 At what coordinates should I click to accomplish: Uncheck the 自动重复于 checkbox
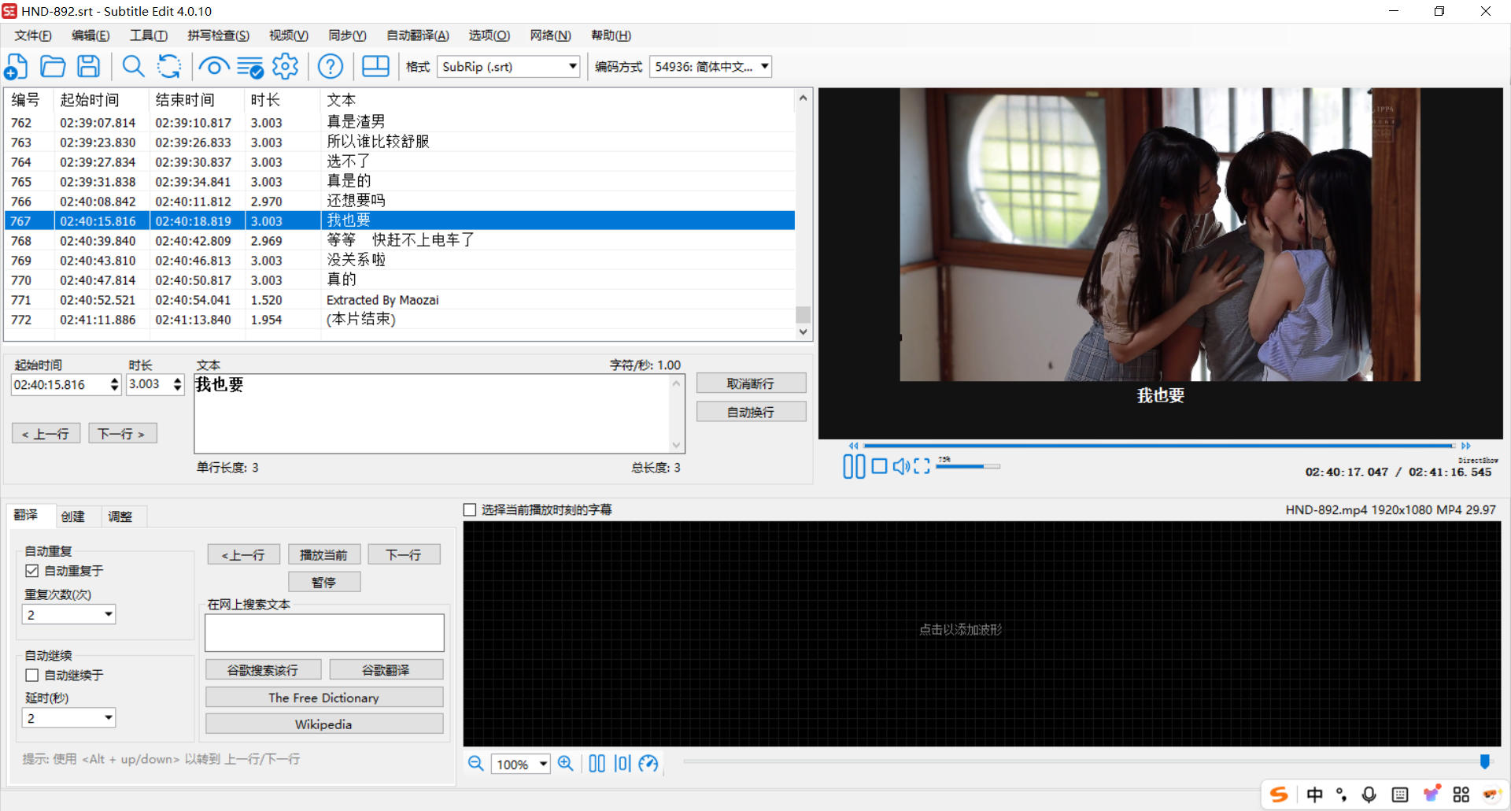(32, 571)
